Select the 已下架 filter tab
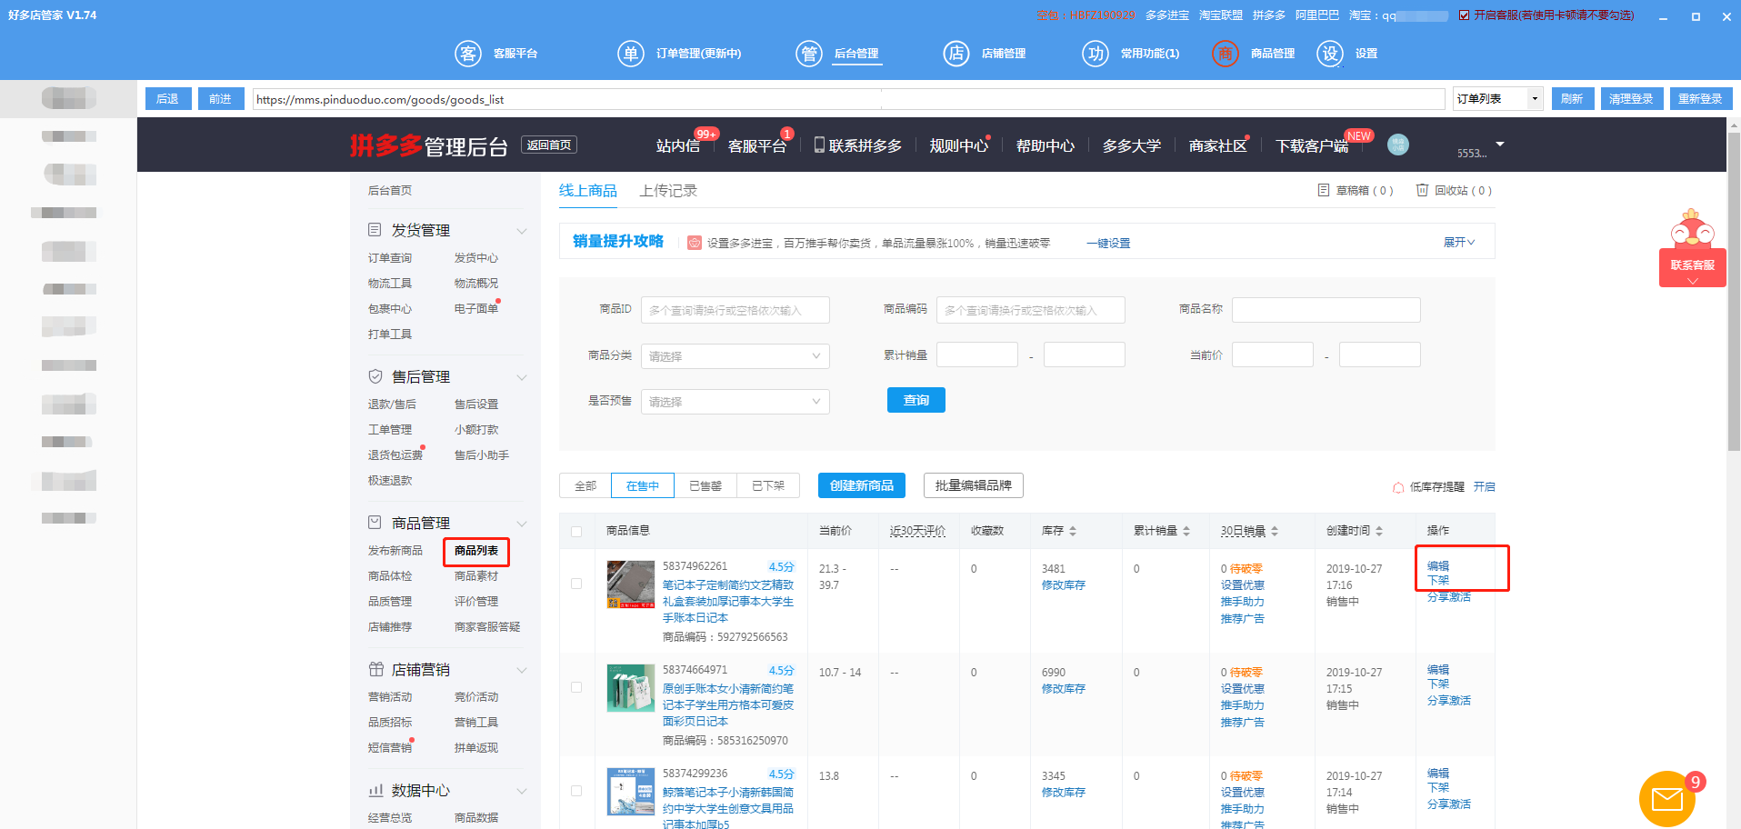This screenshot has height=829, width=1741. click(x=768, y=485)
